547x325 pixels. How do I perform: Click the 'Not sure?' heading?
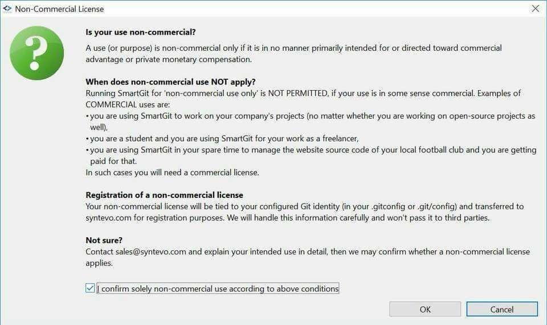(104, 240)
